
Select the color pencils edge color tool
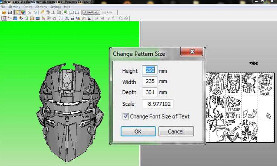click(x=21, y=18)
